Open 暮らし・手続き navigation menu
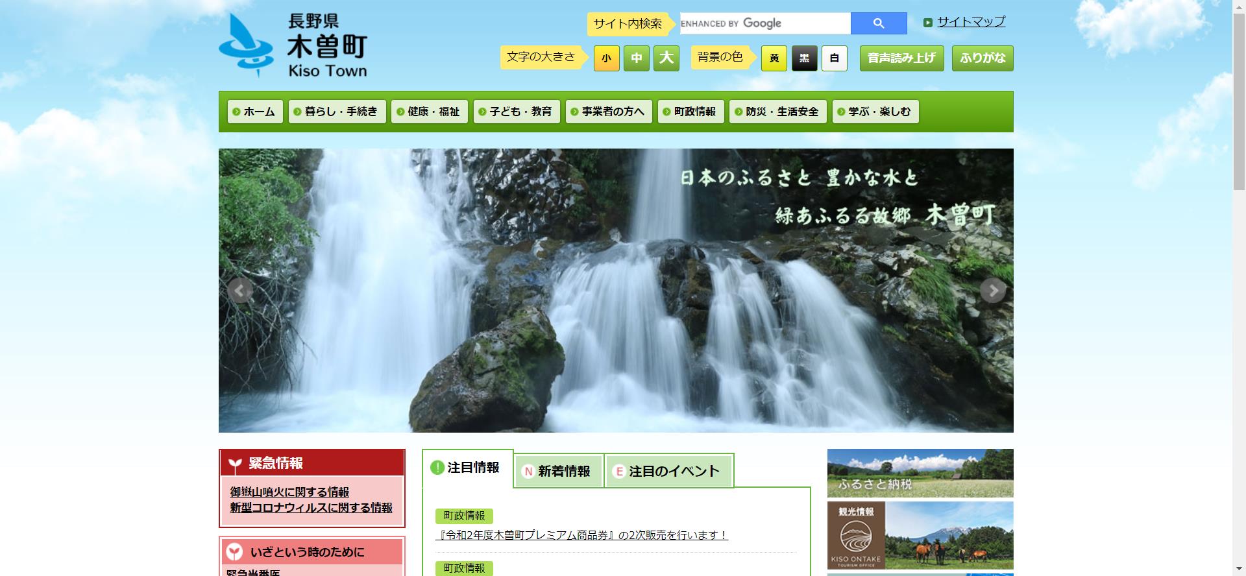 [337, 112]
